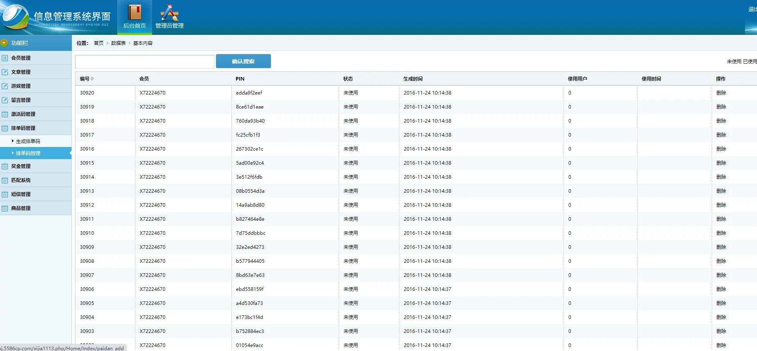Click the 文章管理 edit icon

(x=5, y=72)
